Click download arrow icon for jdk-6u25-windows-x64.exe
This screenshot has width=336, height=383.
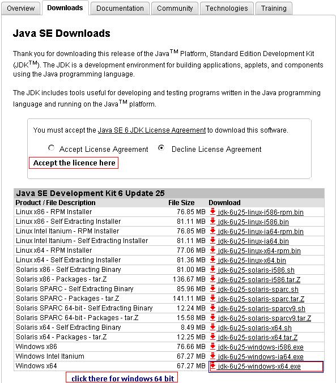(212, 365)
